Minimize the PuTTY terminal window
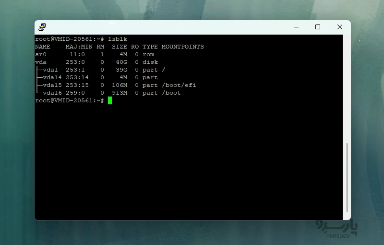This screenshot has height=245, width=384. coord(296,27)
